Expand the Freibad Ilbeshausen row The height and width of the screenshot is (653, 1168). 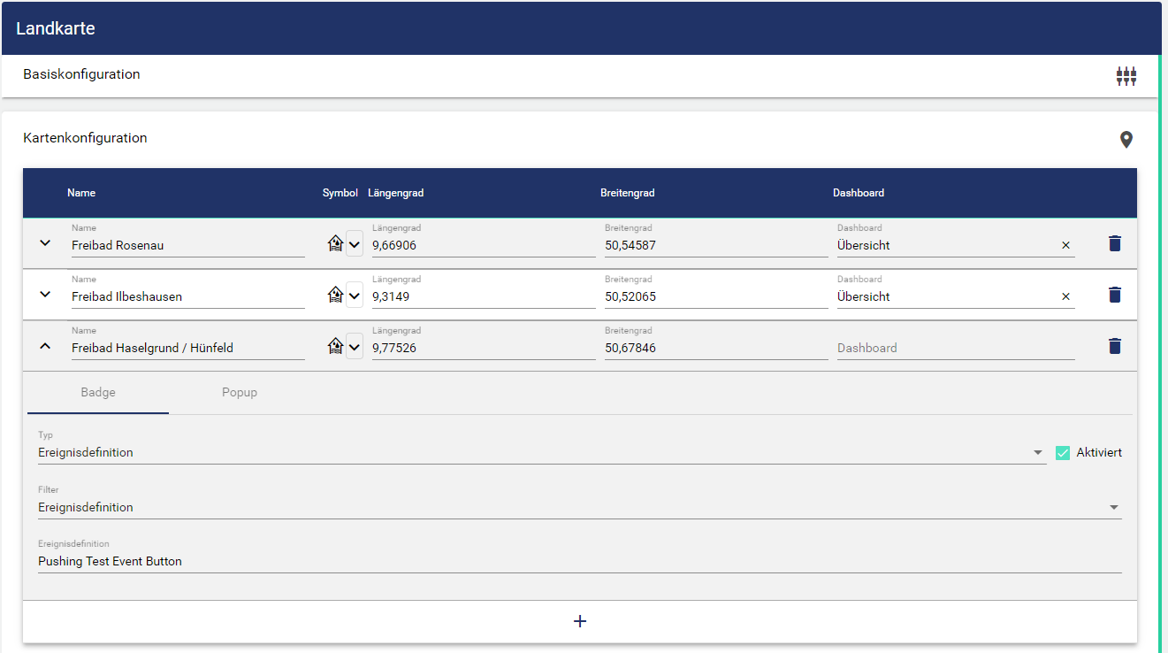(46, 295)
